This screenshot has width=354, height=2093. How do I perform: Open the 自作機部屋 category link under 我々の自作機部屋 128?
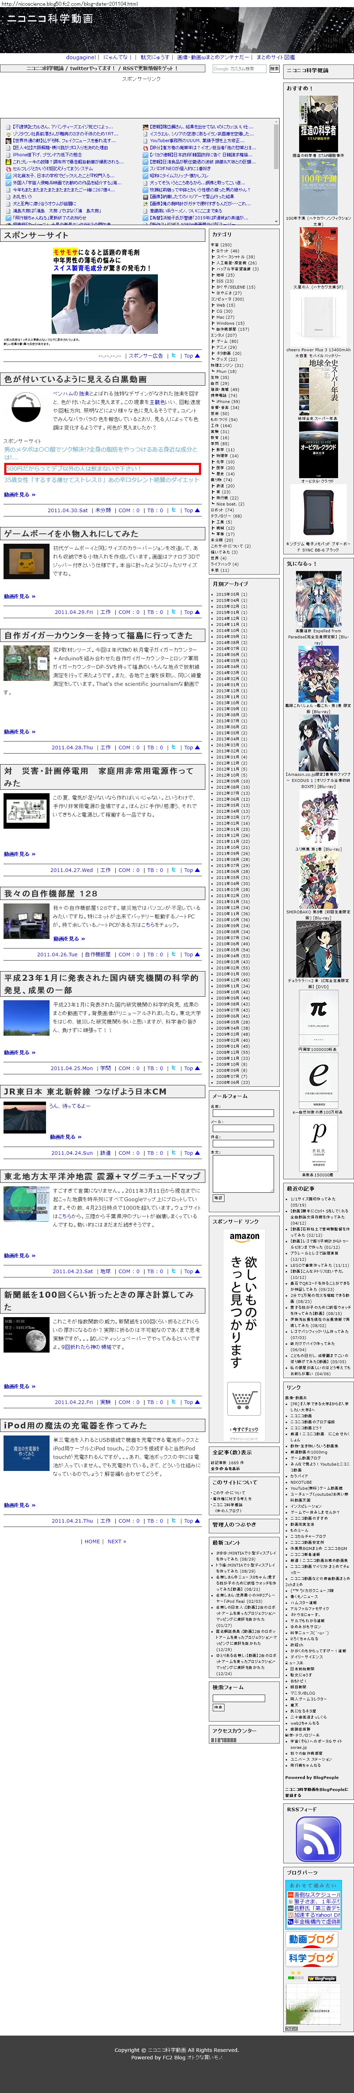click(x=97, y=954)
